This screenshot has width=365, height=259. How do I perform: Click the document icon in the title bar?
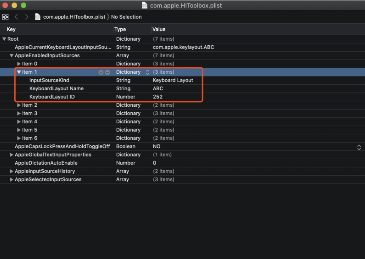145,5
